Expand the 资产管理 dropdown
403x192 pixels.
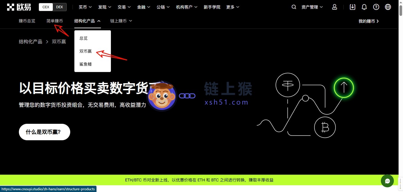[312, 7]
